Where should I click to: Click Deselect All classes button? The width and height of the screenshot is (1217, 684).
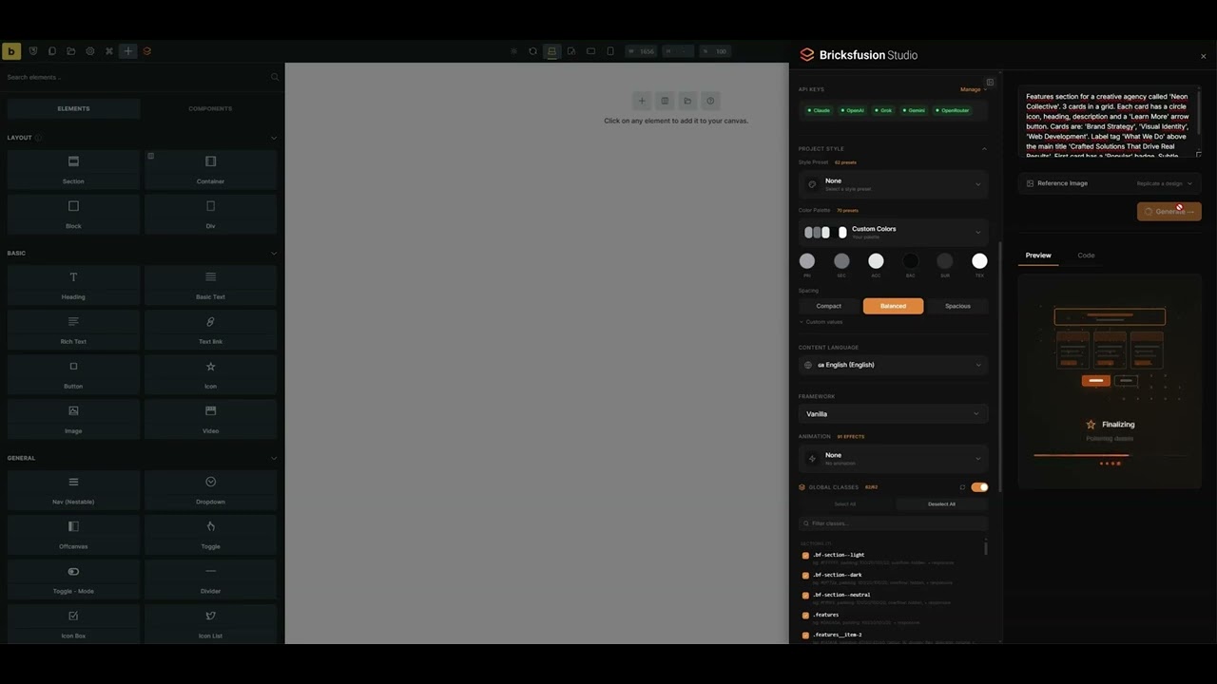click(x=941, y=504)
